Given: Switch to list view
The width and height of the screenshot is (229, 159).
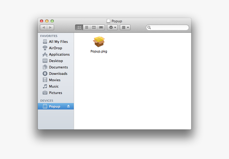Looking at the screenshot, I should click(87, 27).
